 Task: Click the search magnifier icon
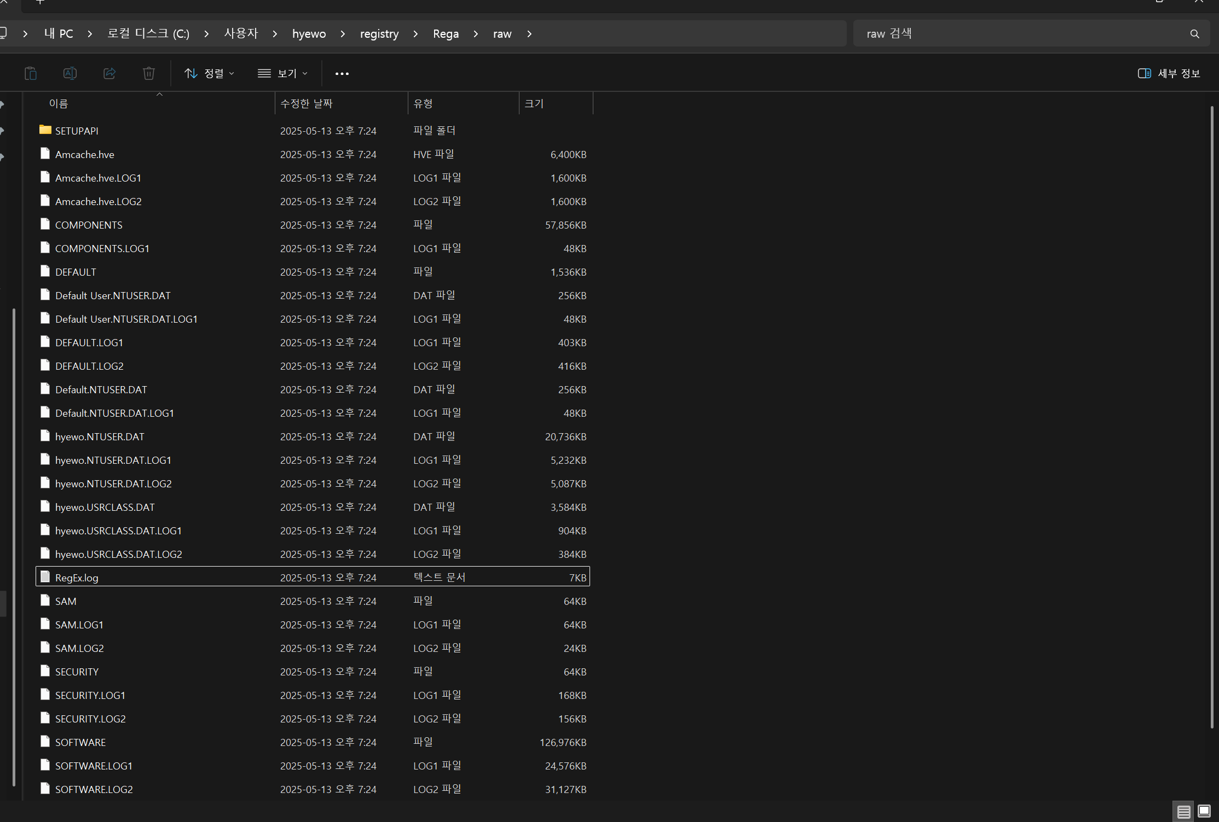pos(1194,34)
